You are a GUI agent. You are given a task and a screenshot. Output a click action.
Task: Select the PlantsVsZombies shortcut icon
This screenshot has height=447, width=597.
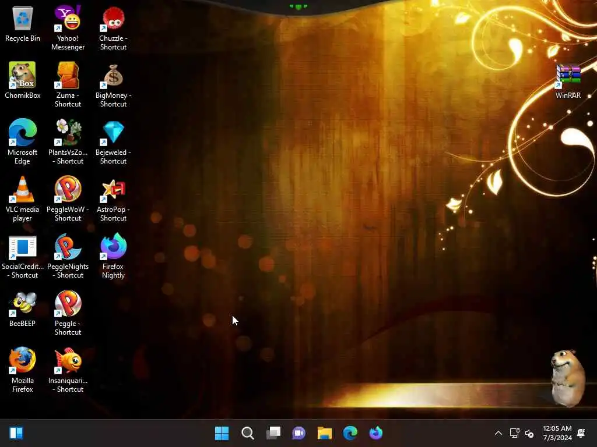tap(68, 142)
